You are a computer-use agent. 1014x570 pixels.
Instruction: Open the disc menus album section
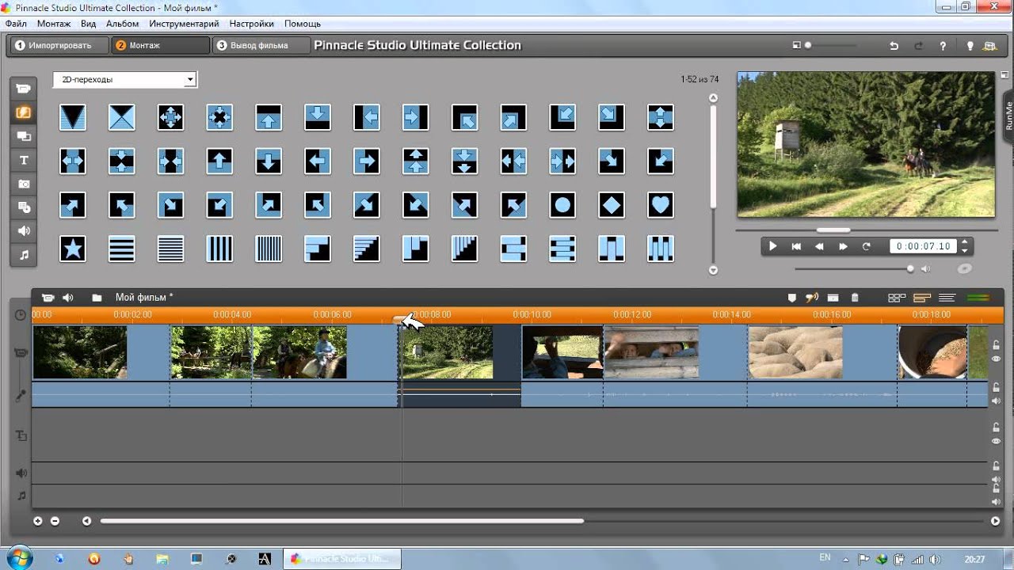point(24,207)
